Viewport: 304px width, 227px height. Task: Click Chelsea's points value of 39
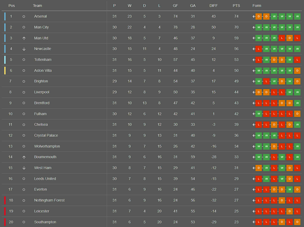pyautogui.click(x=236, y=125)
